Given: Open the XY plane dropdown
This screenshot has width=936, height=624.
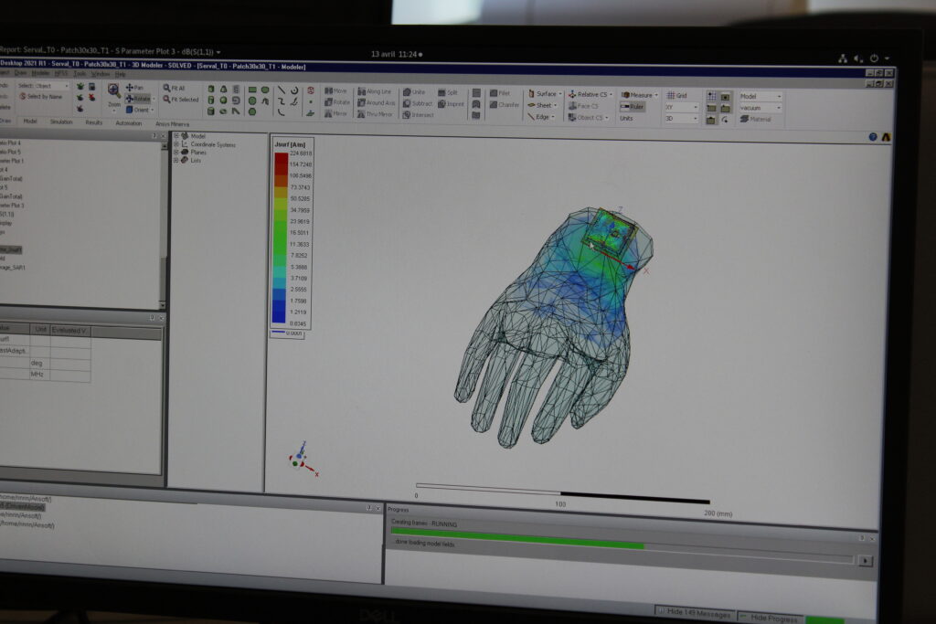Looking at the screenshot, I should 681,108.
